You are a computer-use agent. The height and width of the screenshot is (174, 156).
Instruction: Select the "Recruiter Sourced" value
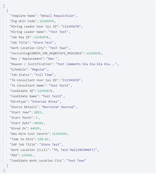point(58,107)
